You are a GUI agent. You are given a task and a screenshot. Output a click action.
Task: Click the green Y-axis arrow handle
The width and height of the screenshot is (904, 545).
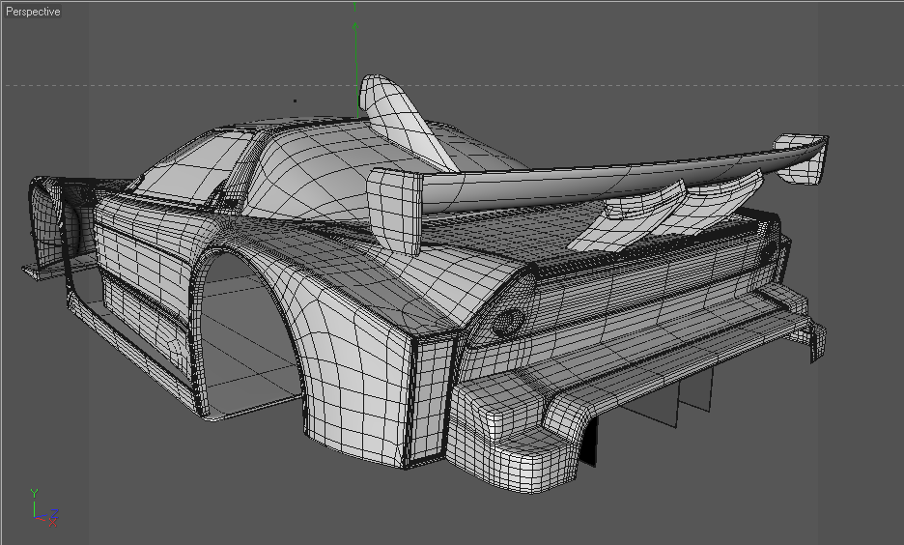(355, 26)
